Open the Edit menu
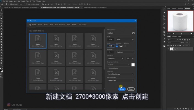The width and height of the screenshot is (194, 110). [7, 1]
